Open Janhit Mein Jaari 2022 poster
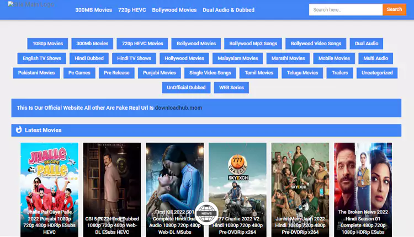The image size is (414, 237). point(300,190)
